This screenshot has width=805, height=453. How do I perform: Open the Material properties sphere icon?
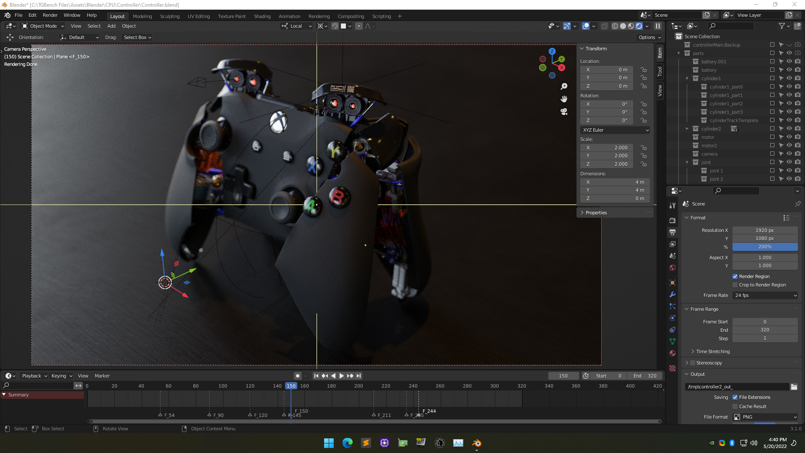(673, 353)
